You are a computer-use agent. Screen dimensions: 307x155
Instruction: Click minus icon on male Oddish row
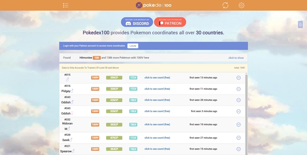(x=238, y=100)
